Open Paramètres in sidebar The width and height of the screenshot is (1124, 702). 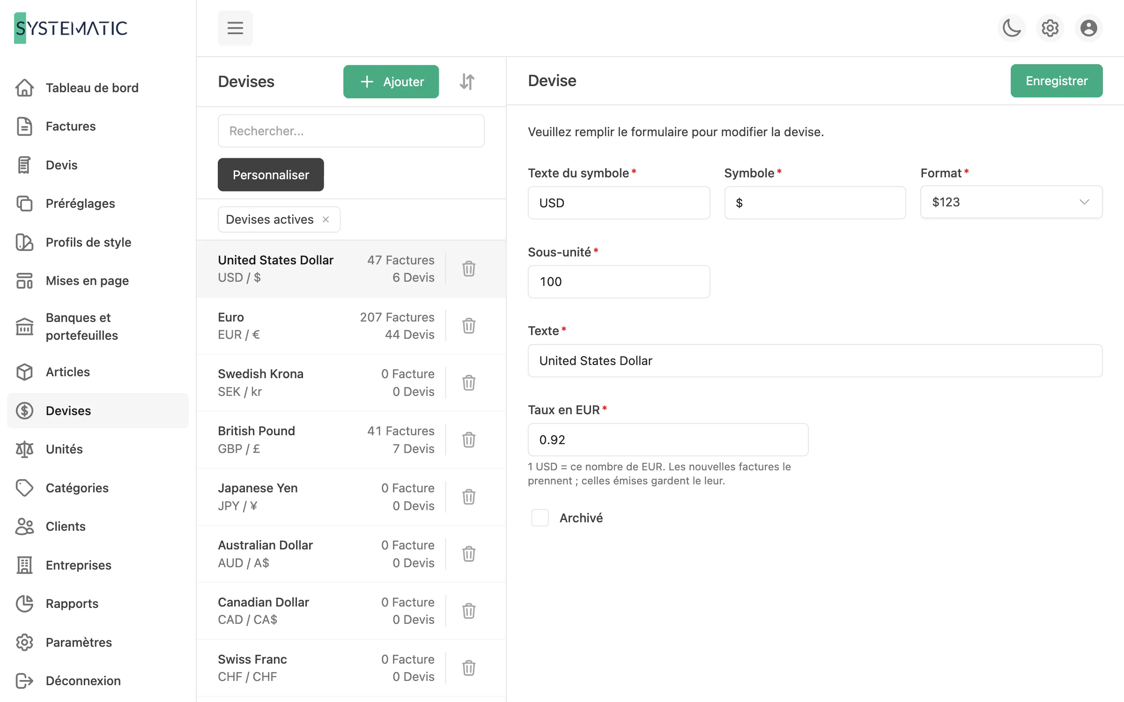(97, 643)
